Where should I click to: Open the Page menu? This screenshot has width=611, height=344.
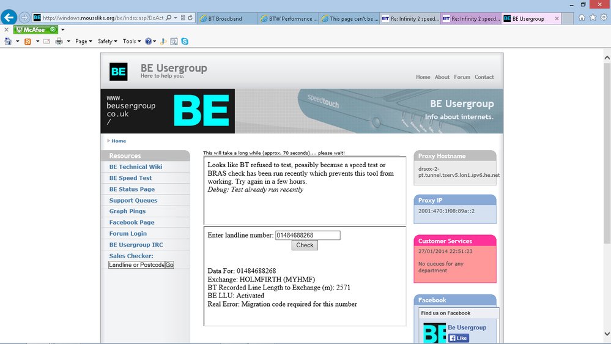coord(83,42)
